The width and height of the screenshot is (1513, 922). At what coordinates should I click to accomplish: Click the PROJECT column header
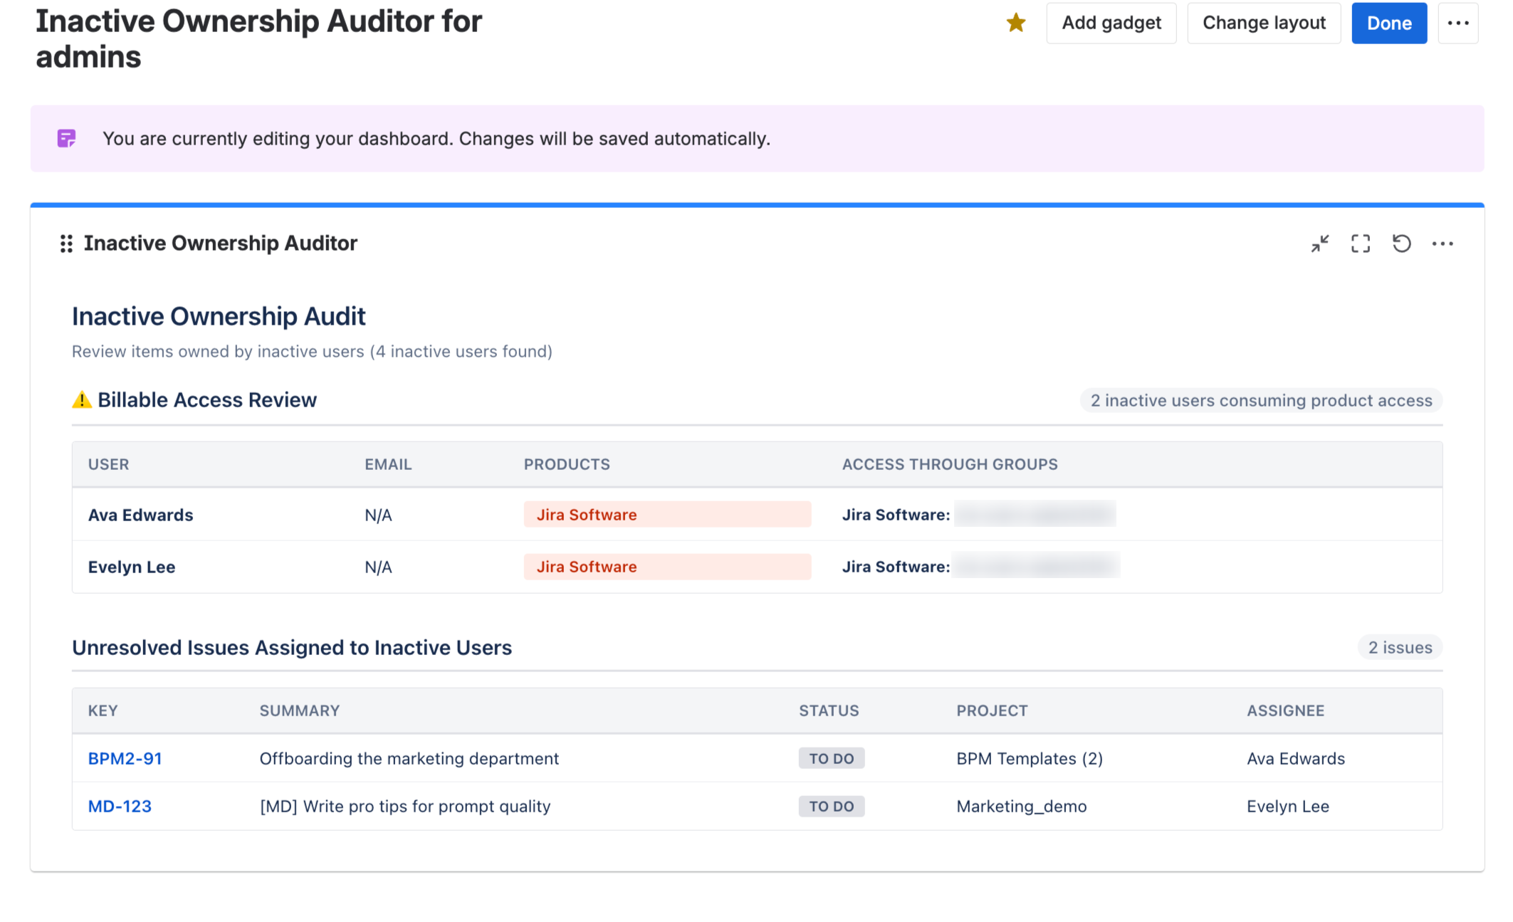click(992, 711)
